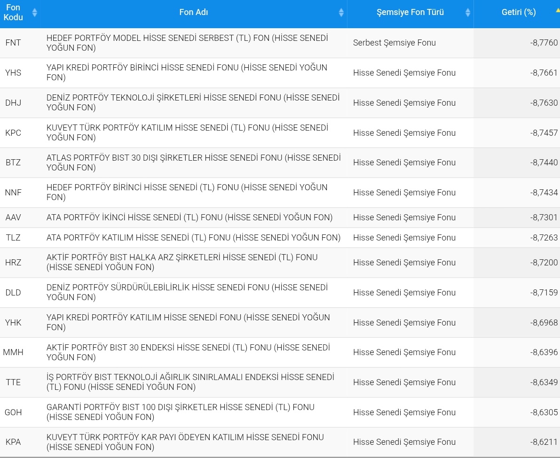Select fund code NNF
Image resolution: width=560 pixels, height=458 pixels.
point(13,193)
